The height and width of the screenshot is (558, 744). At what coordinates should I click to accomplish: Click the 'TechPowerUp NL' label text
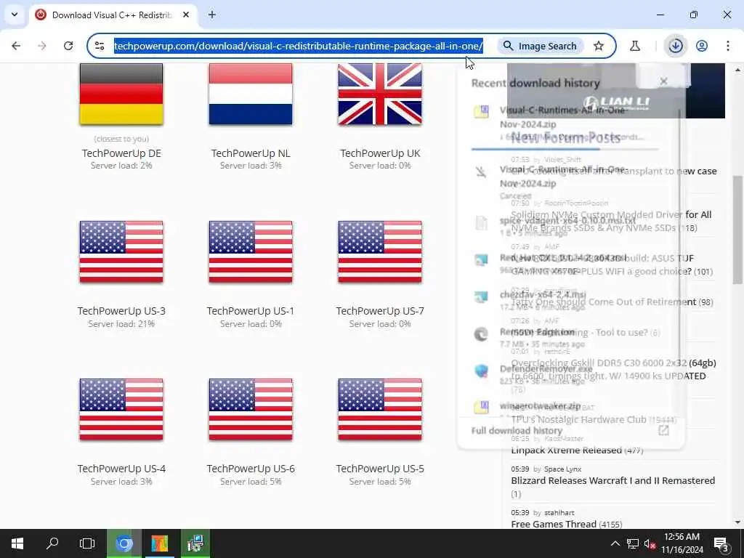[x=251, y=153]
